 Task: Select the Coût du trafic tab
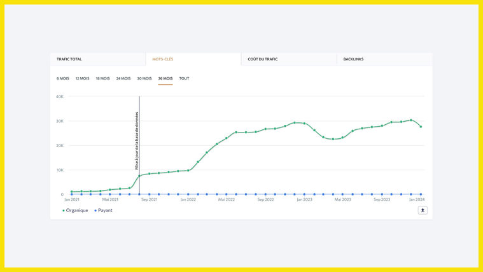click(x=263, y=59)
